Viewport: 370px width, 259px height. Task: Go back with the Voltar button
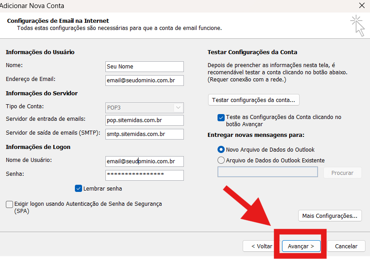click(261, 246)
